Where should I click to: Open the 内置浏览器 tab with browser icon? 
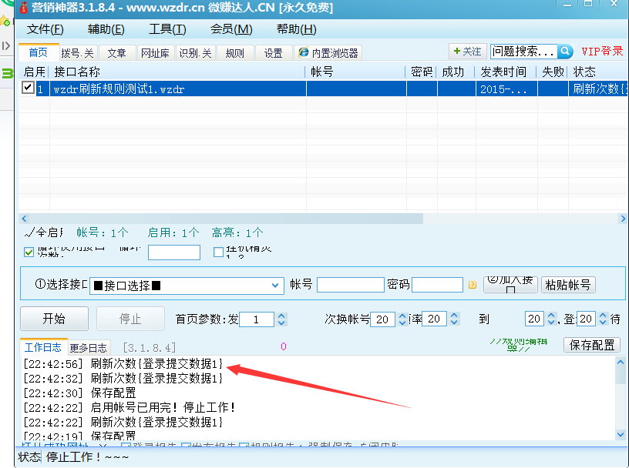(x=328, y=53)
